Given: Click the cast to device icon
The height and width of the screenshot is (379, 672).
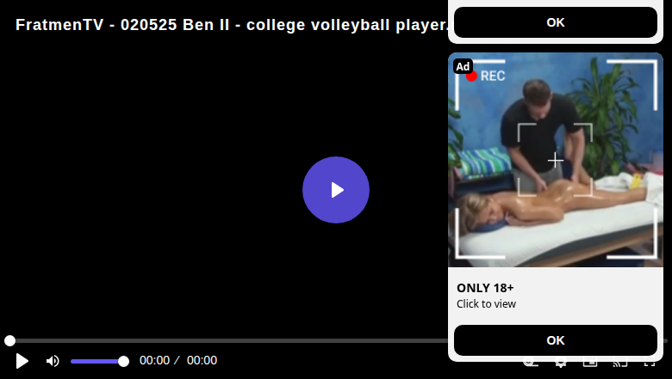Looking at the screenshot, I should 620,364.
